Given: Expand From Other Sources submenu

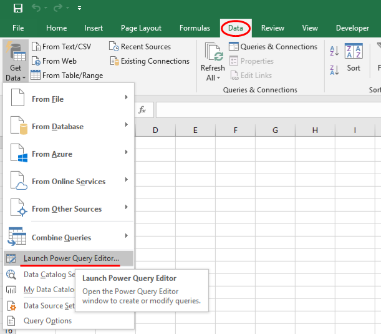Looking at the screenshot, I should pyautogui.click(x=69, y=209).
